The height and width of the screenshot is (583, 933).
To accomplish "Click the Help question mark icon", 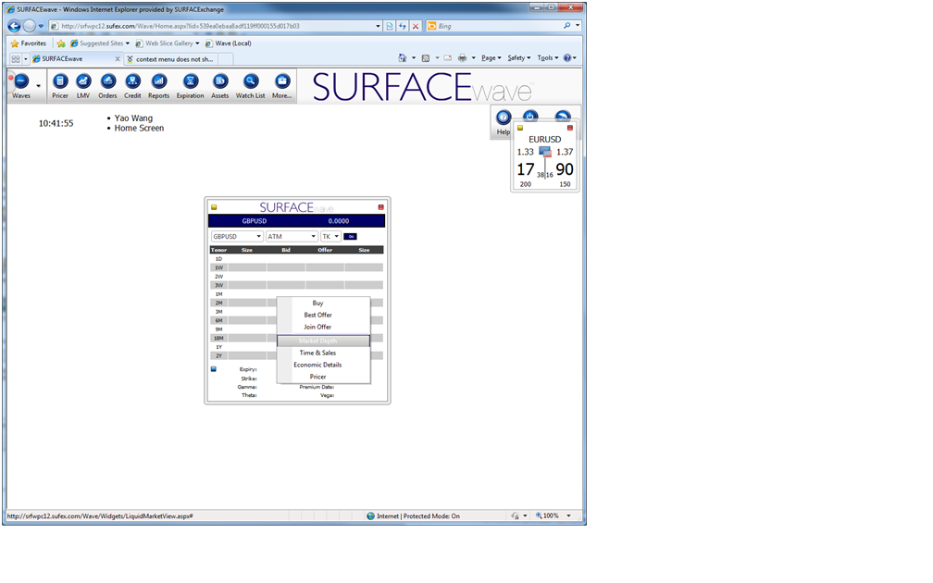I will pos(504,118).
